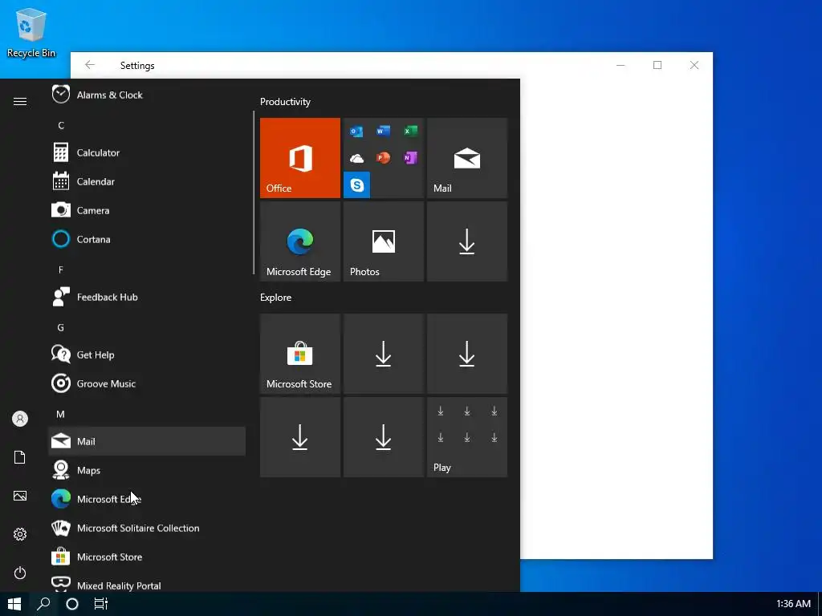822x616 pixels.
Task: Click the Productivity group title
Action: [x=285, y=102]
